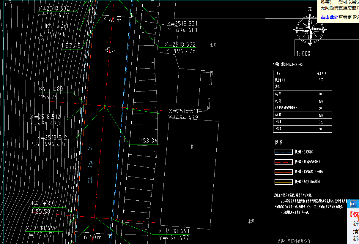Select the blue dashed legend swatch 挡土墙(已建部位)
The width and height of the screenshot is (359, 244).
[284, 152]
